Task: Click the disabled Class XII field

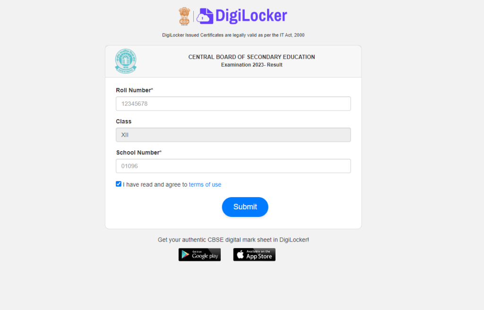Action: (233, 135)
